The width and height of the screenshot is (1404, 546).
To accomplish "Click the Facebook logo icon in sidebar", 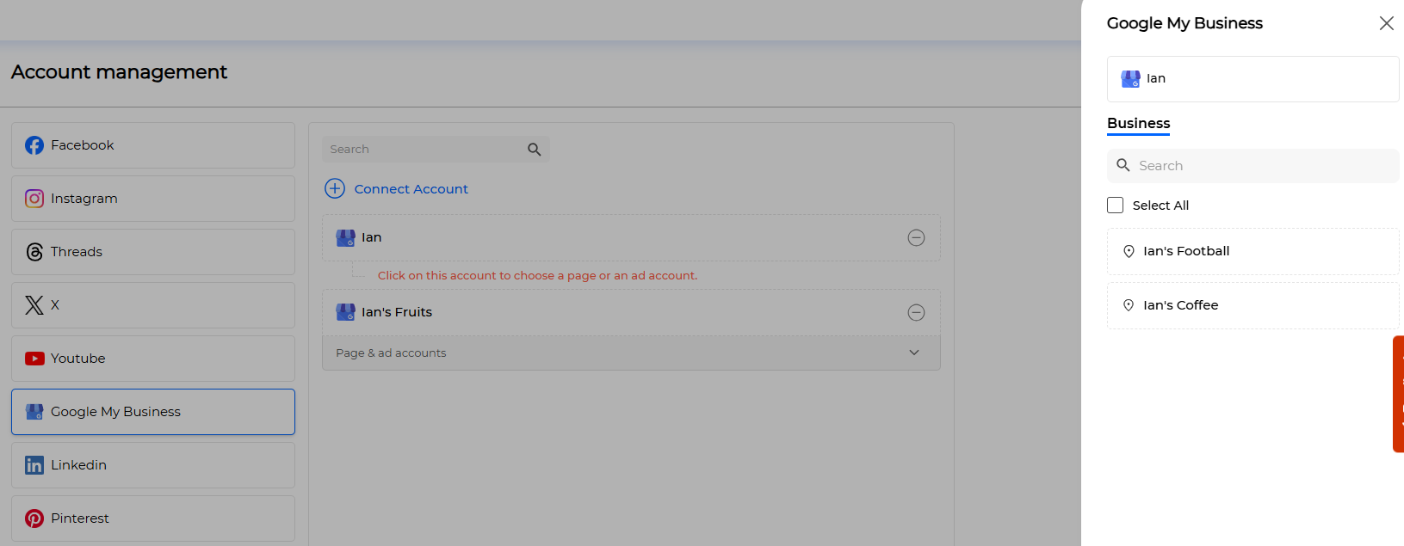I will click(34, 145).
